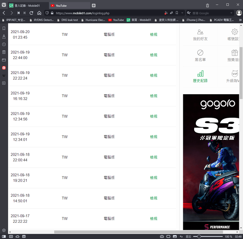243x239 pixels.
Task: Go to the home page
Action: tap(39, 13)
